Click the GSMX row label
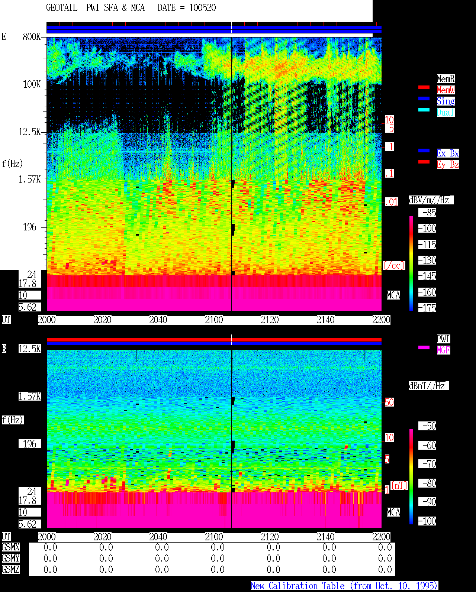Viewport: 476px width, 592px height. pos(11,547)
